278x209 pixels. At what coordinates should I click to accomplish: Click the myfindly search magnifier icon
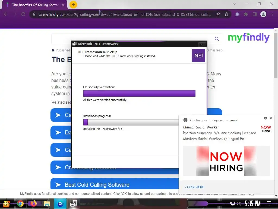[x=217, y=39]
